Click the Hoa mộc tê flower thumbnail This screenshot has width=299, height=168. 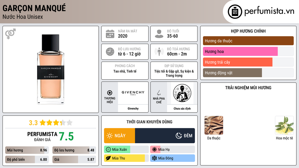(x=284, y=125)
